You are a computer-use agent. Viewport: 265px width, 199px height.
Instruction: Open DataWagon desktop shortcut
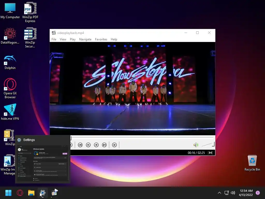pyautogui.click(x=10, y=36)
